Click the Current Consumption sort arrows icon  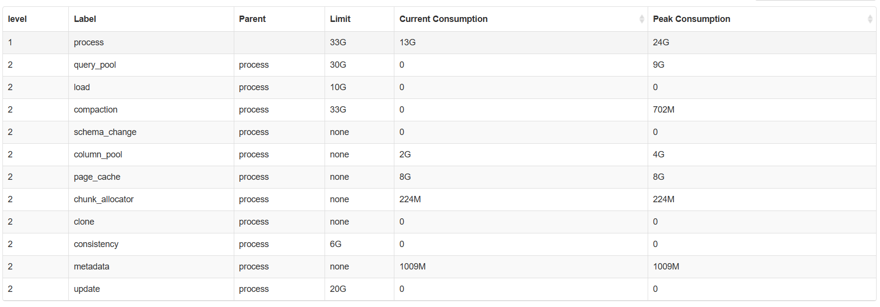tap(641, 19)
